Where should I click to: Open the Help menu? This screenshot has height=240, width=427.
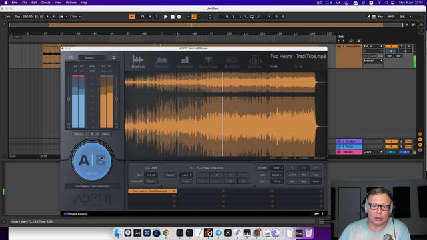84,3
